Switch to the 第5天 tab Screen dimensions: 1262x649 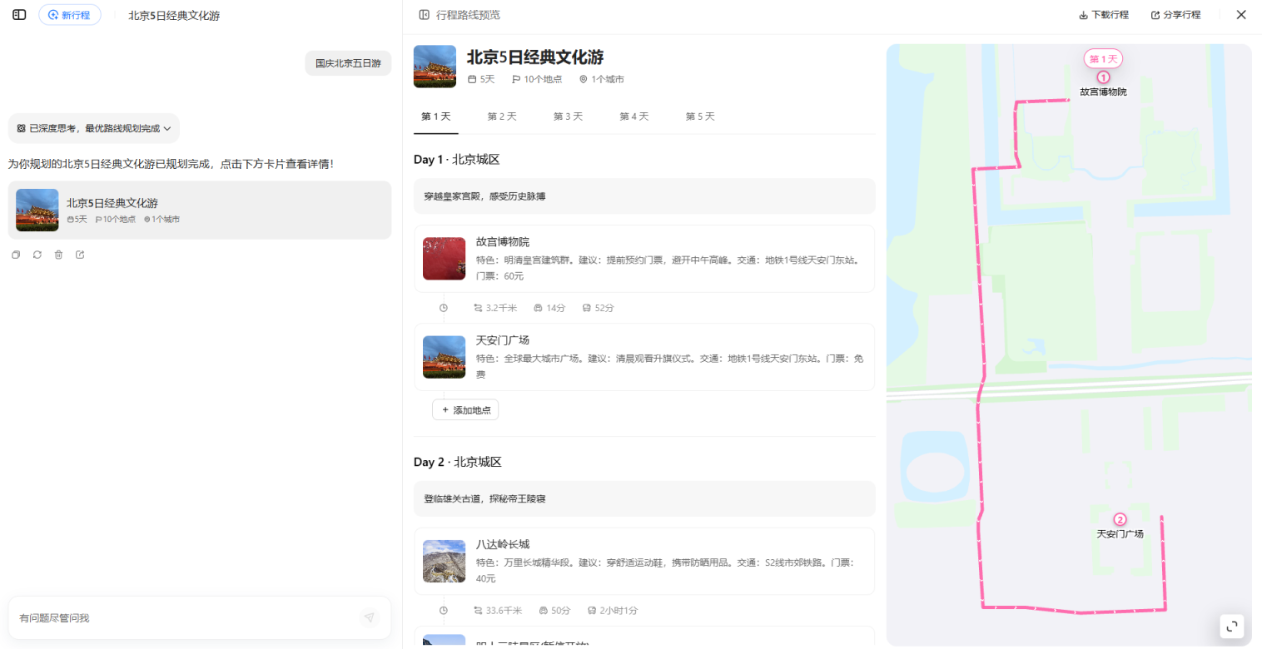(700, 116)
